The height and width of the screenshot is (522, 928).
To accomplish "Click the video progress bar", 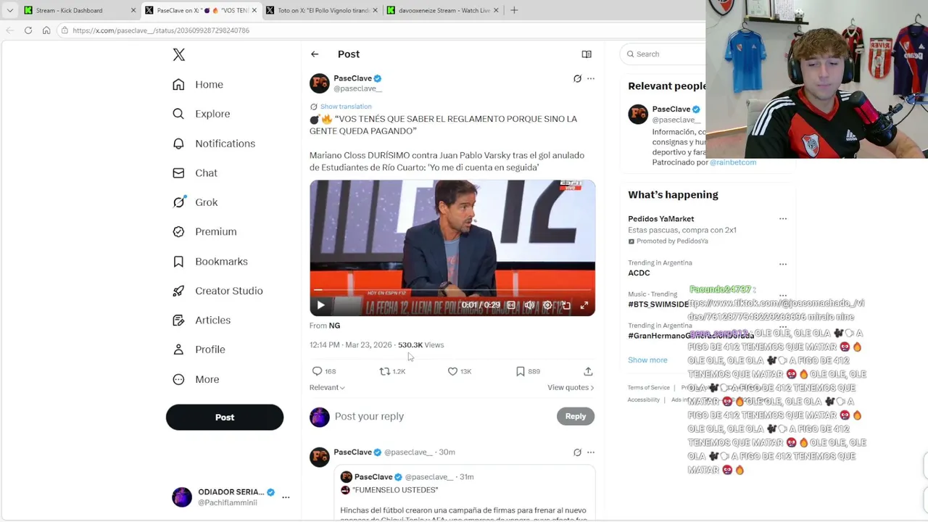I will pyautogui.click(x=452, y=290).
